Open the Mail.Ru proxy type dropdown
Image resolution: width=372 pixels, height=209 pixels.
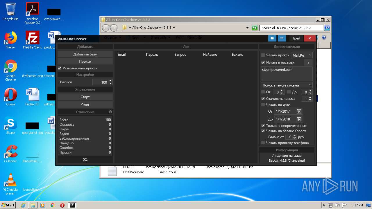(x=302, y=55)
